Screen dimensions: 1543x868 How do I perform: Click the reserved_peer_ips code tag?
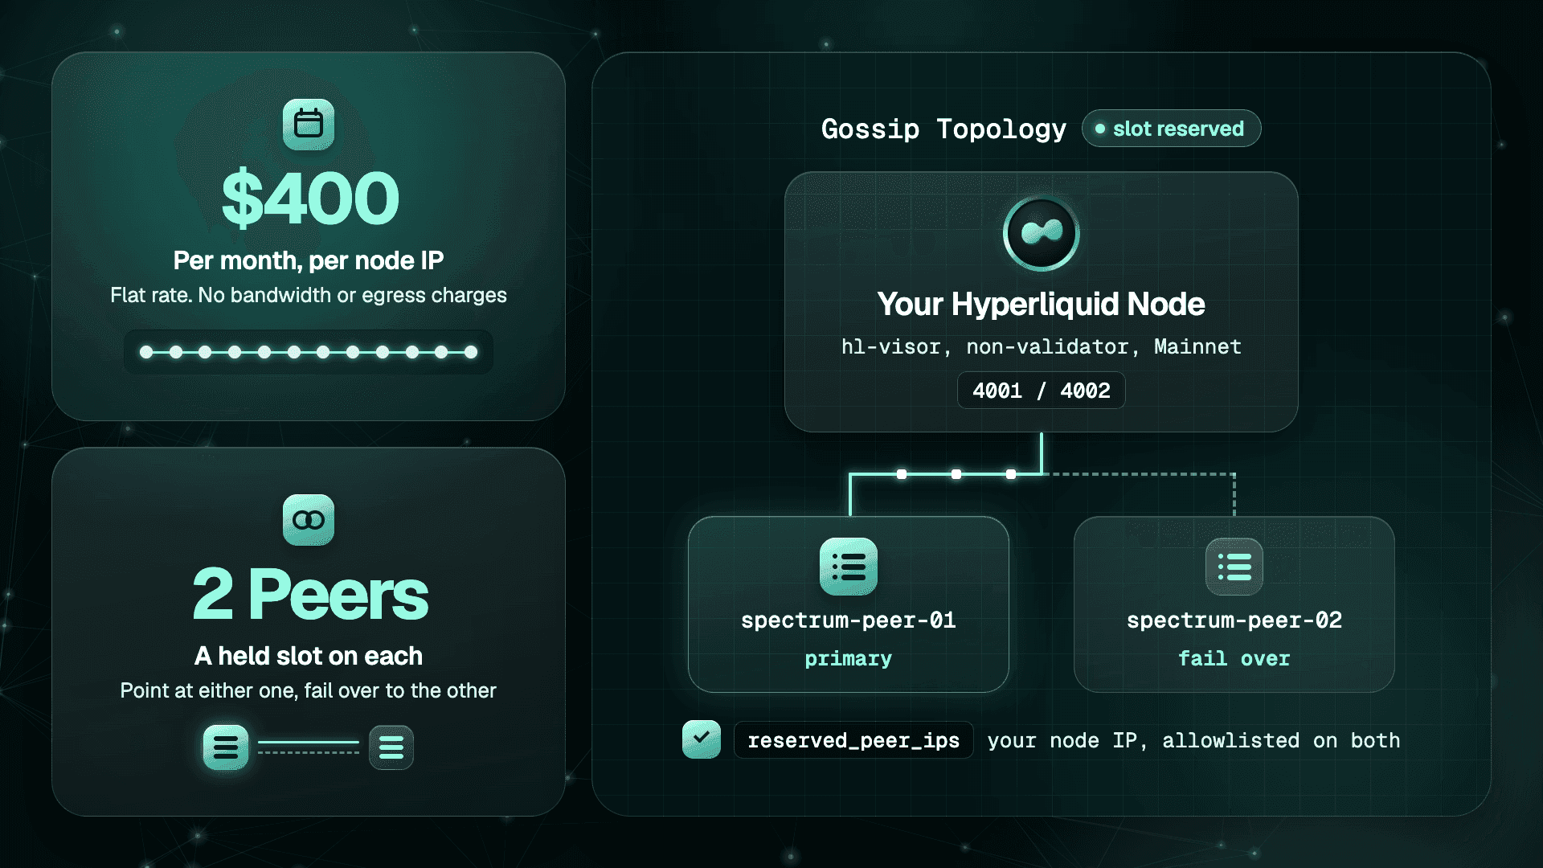click(853, 740)
